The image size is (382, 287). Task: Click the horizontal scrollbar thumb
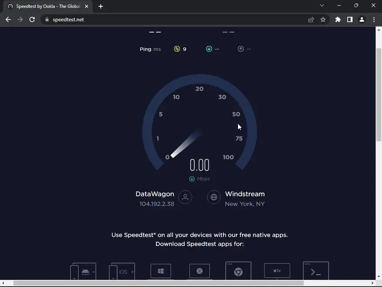coord(158,283)
